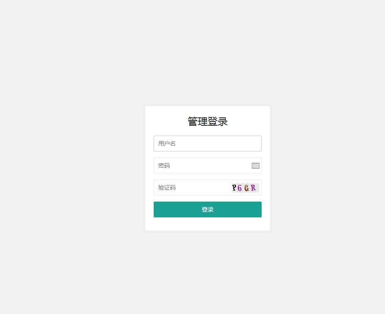This screenshot has height=314, width=385.
Task: Click the 用户名 placeholder text
Action: click(167, 144)
